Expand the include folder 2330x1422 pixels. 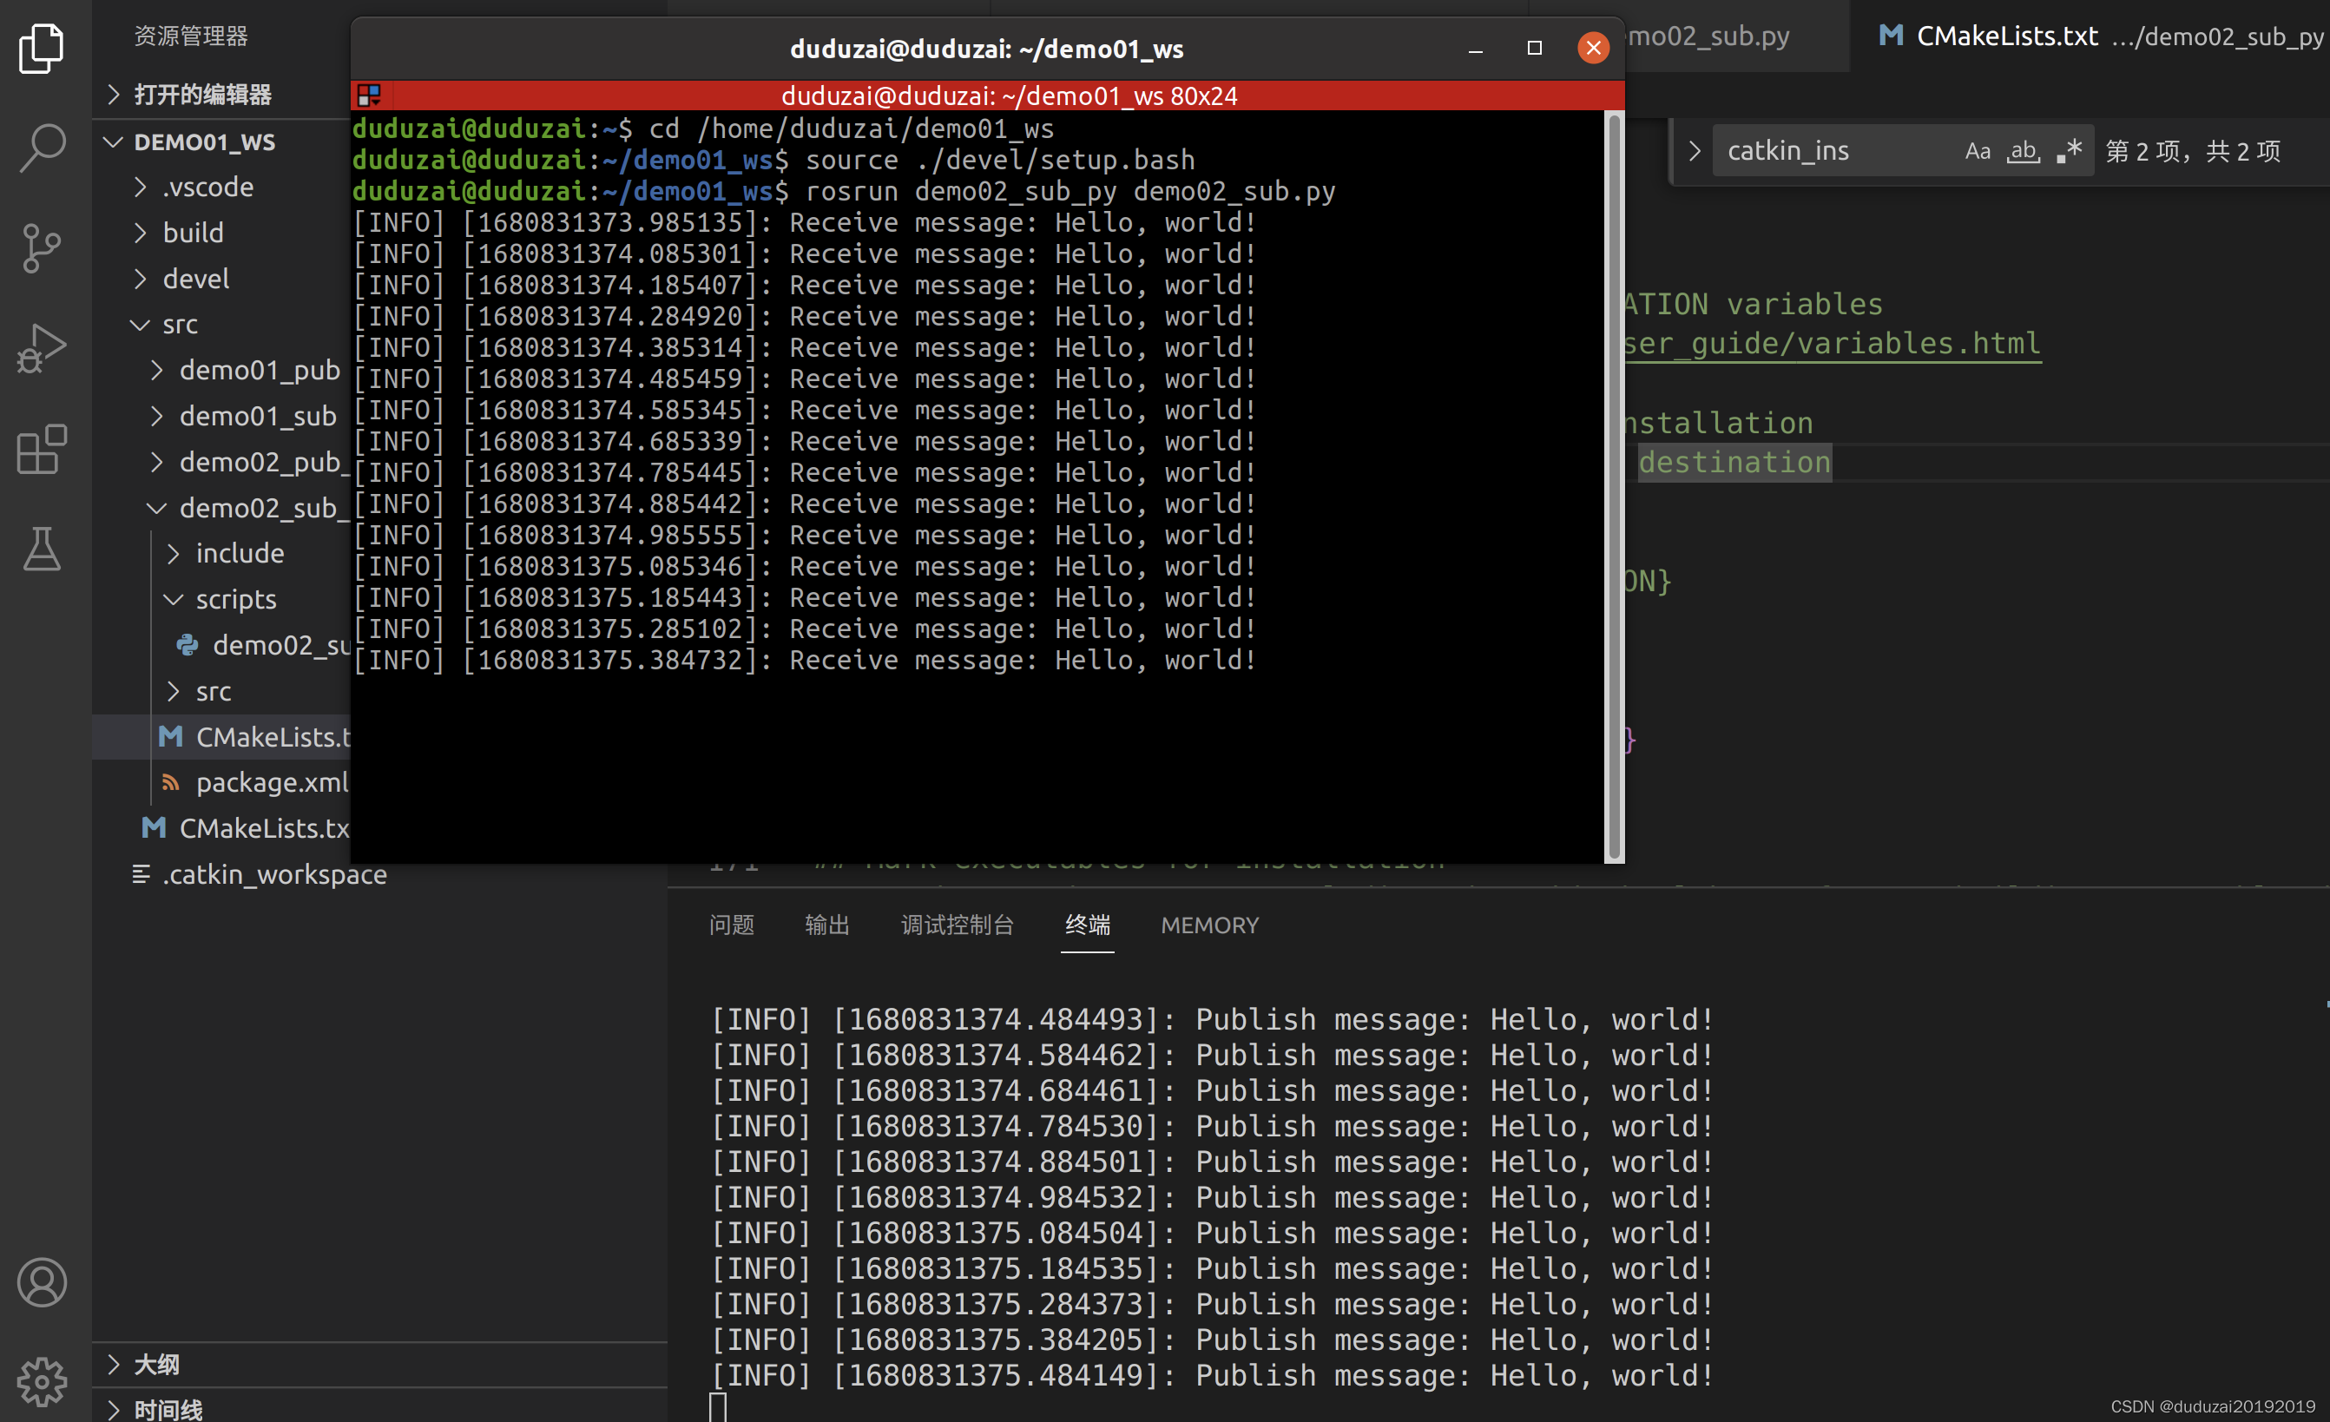pos(173,553)
